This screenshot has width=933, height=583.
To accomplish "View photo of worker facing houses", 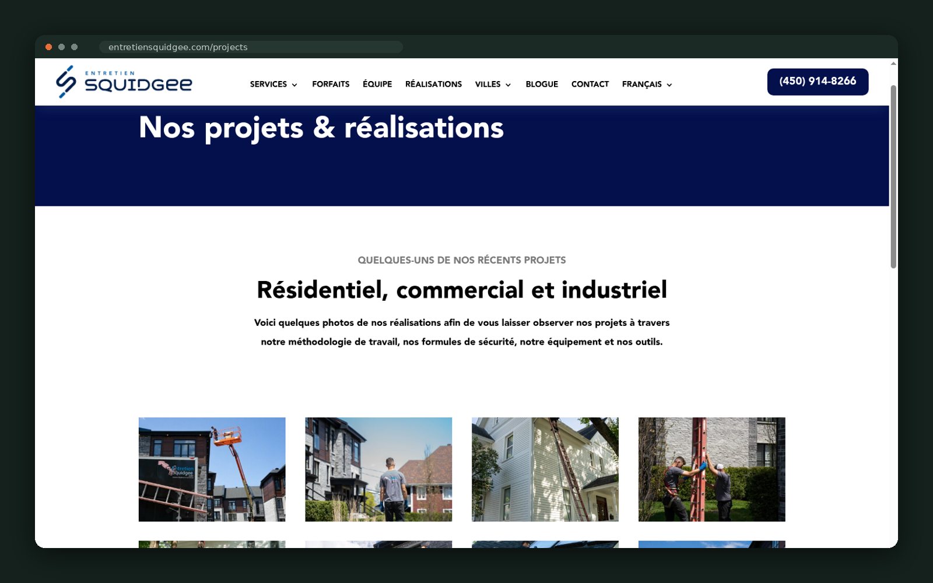I will click(378, 469).
